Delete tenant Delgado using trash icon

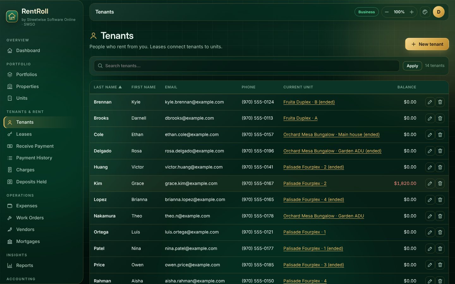click(440, 151)
